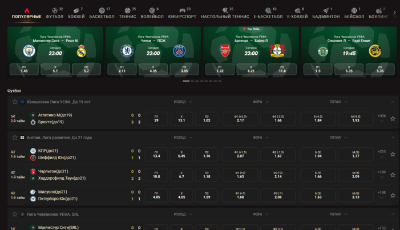Select the Esports gamepad icon
400x230 pixels.
pos(182,10)
